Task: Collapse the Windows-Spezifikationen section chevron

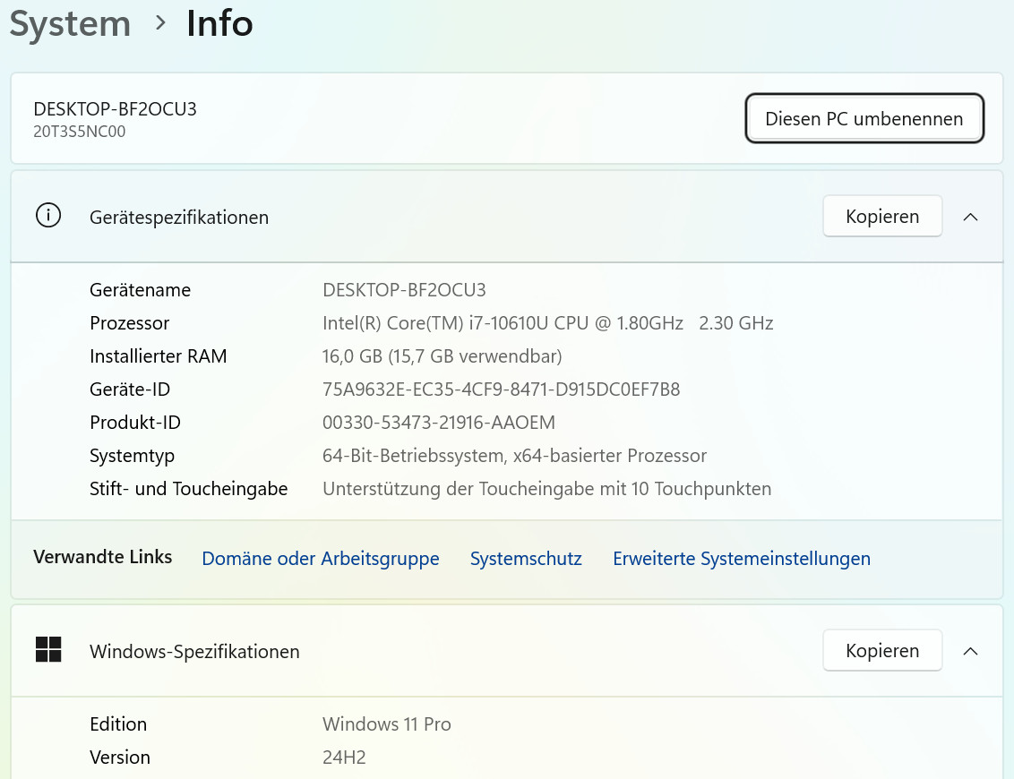Action: (970, 651)
